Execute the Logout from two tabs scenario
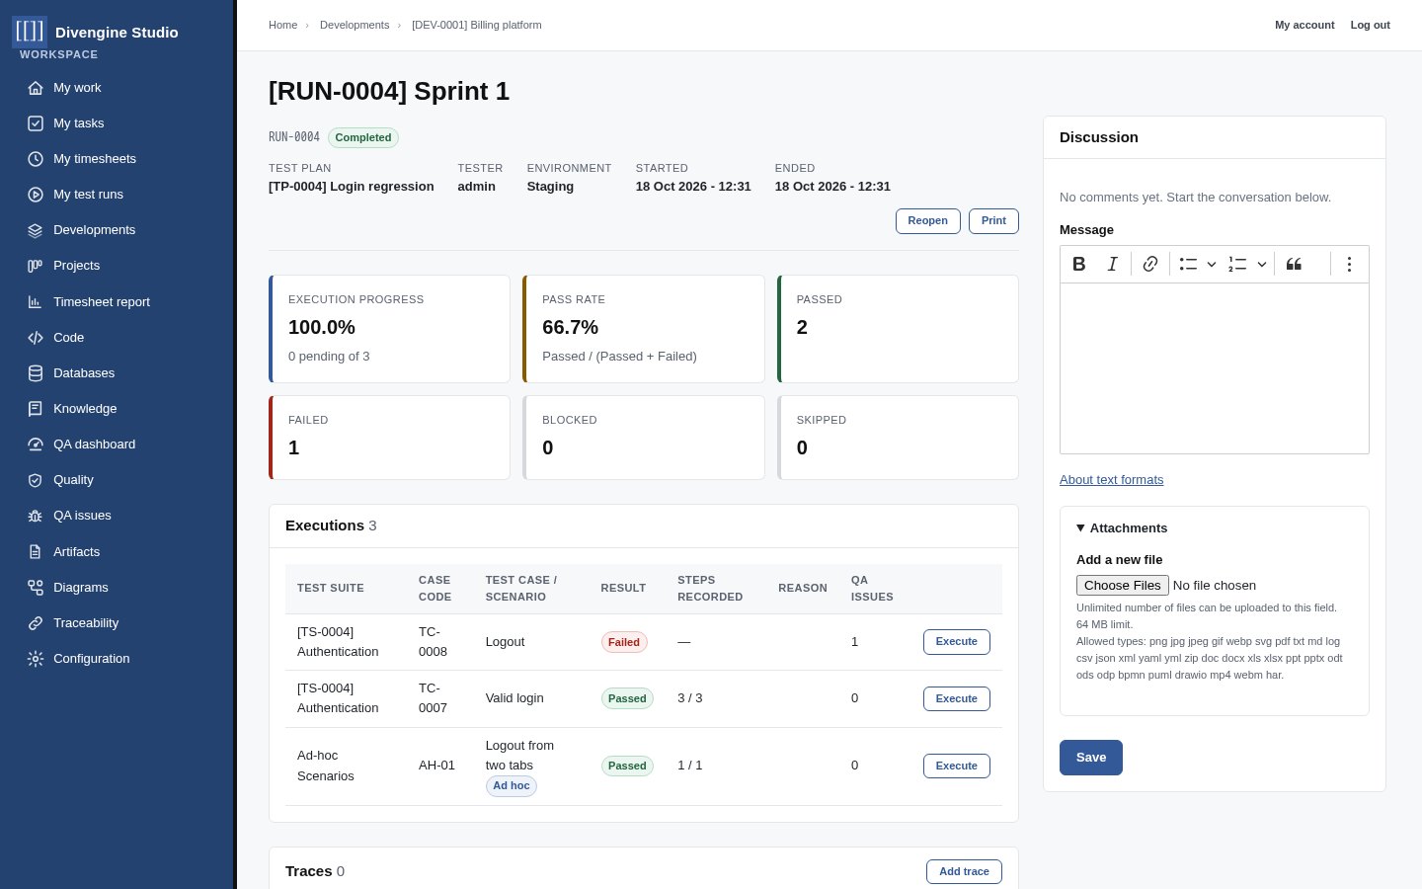The height and width of the screenshot is (889, 1422). click(x=957, y=767)
